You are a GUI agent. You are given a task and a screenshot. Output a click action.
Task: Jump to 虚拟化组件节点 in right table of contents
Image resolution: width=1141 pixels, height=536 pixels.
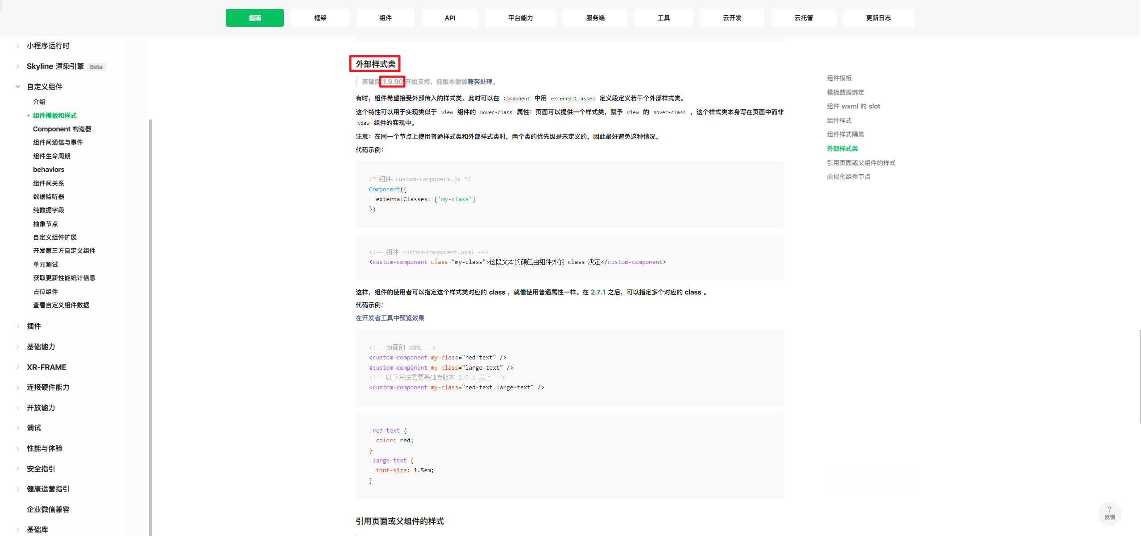coord(849,176)
